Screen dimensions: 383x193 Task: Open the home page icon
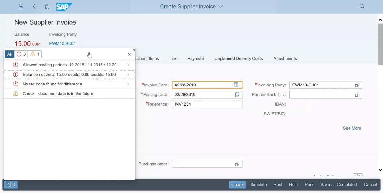coord(47,6)
